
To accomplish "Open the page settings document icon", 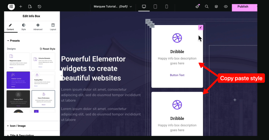I will coord(30,7).
